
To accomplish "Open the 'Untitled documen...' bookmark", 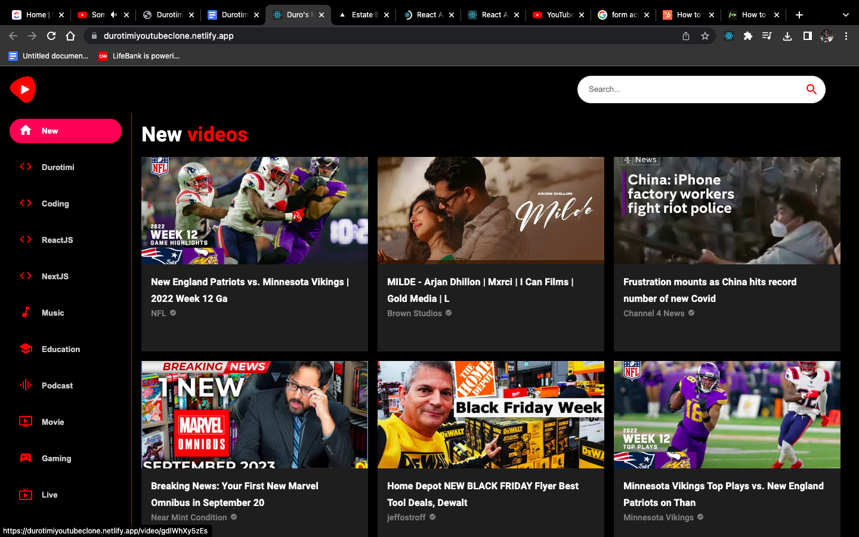I will (48, 56).
